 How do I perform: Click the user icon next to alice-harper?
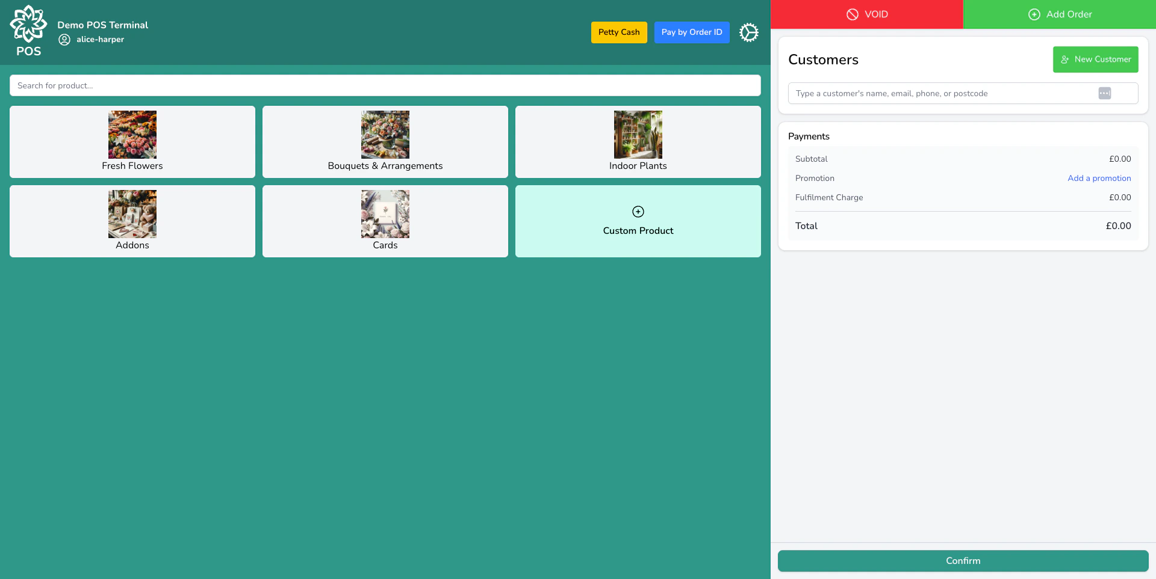[x=64, y=39]
